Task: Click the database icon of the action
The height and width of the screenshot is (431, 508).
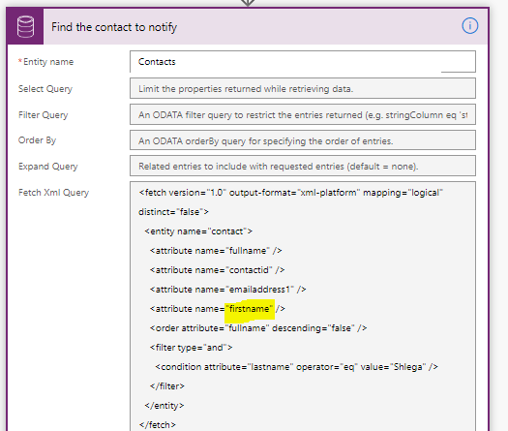Action: [25, 26]
